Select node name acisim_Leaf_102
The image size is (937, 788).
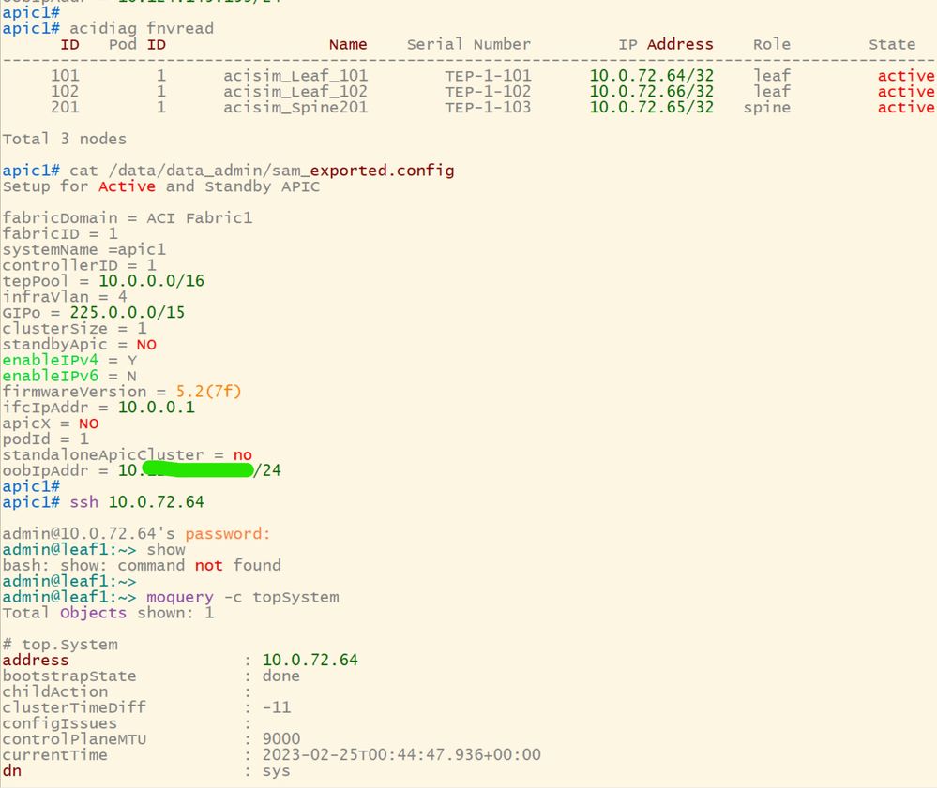click(295, 91)
